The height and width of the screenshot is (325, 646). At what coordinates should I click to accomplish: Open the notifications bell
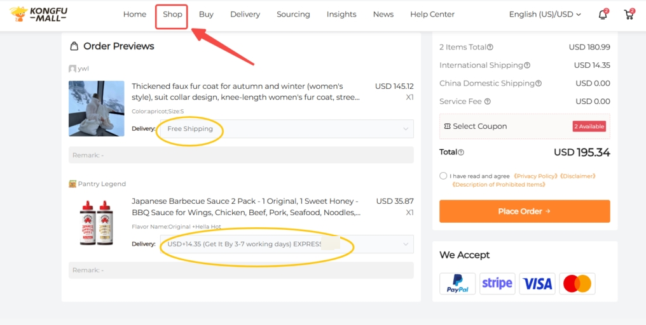point(603,15)
